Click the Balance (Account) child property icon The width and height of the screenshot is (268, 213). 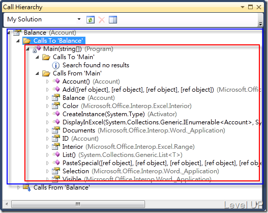(56, 97)
